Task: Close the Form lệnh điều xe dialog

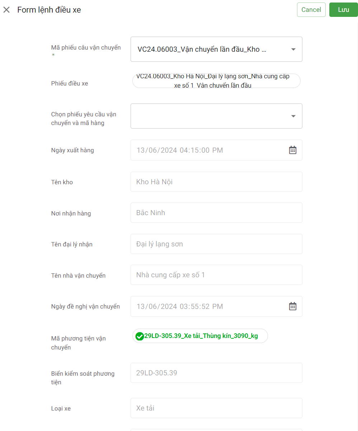Action: click(6, 10)
